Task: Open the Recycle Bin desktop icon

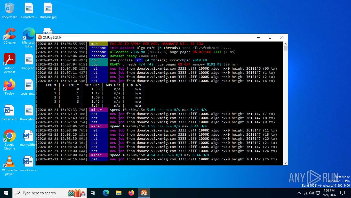Action: pos(10,11)
